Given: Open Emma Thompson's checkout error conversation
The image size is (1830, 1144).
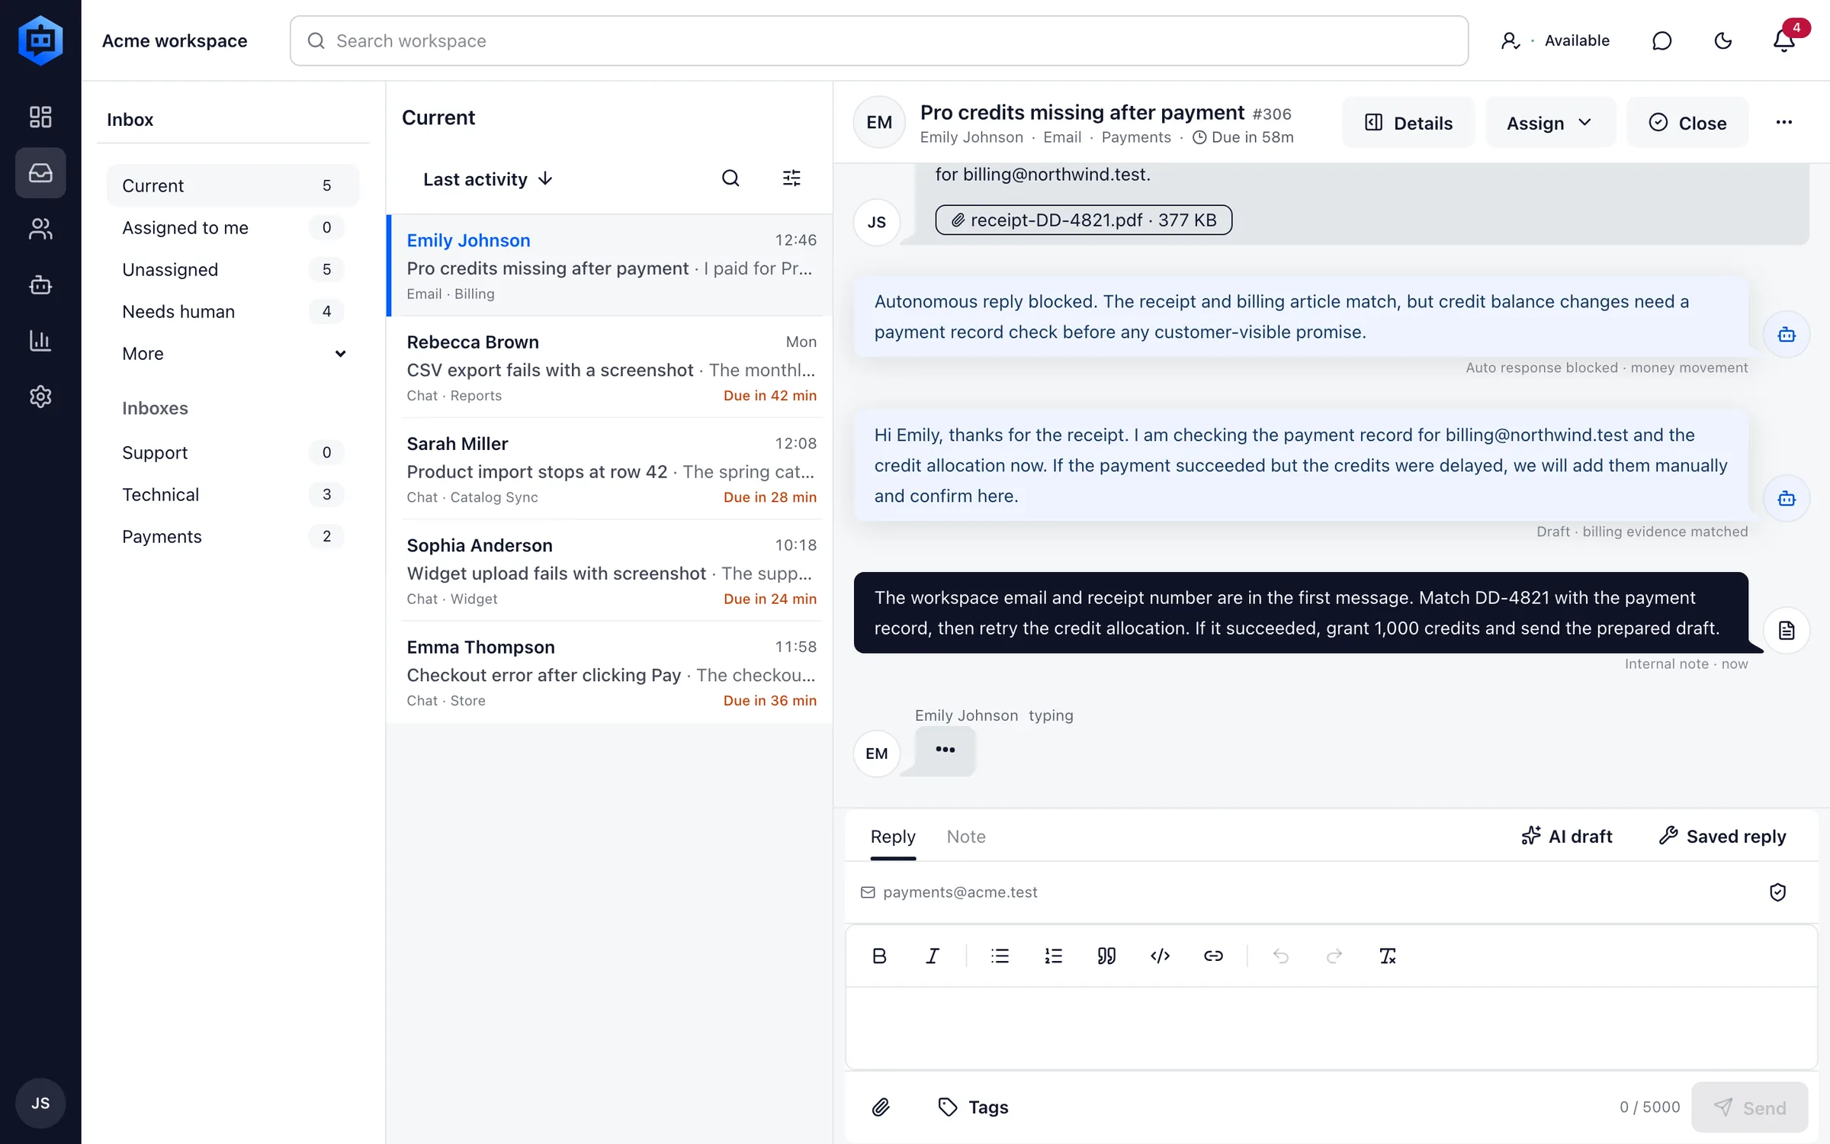Looking at the screenshot, I should pyautogui.click(x=610, y=672).
